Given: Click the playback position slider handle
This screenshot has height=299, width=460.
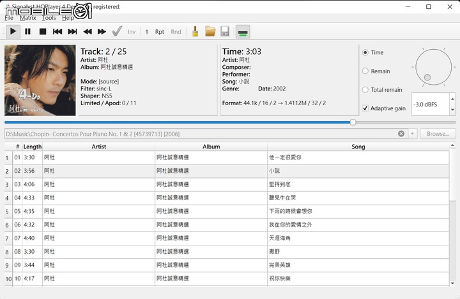Looking at the screenshot, I should [353, 122].
